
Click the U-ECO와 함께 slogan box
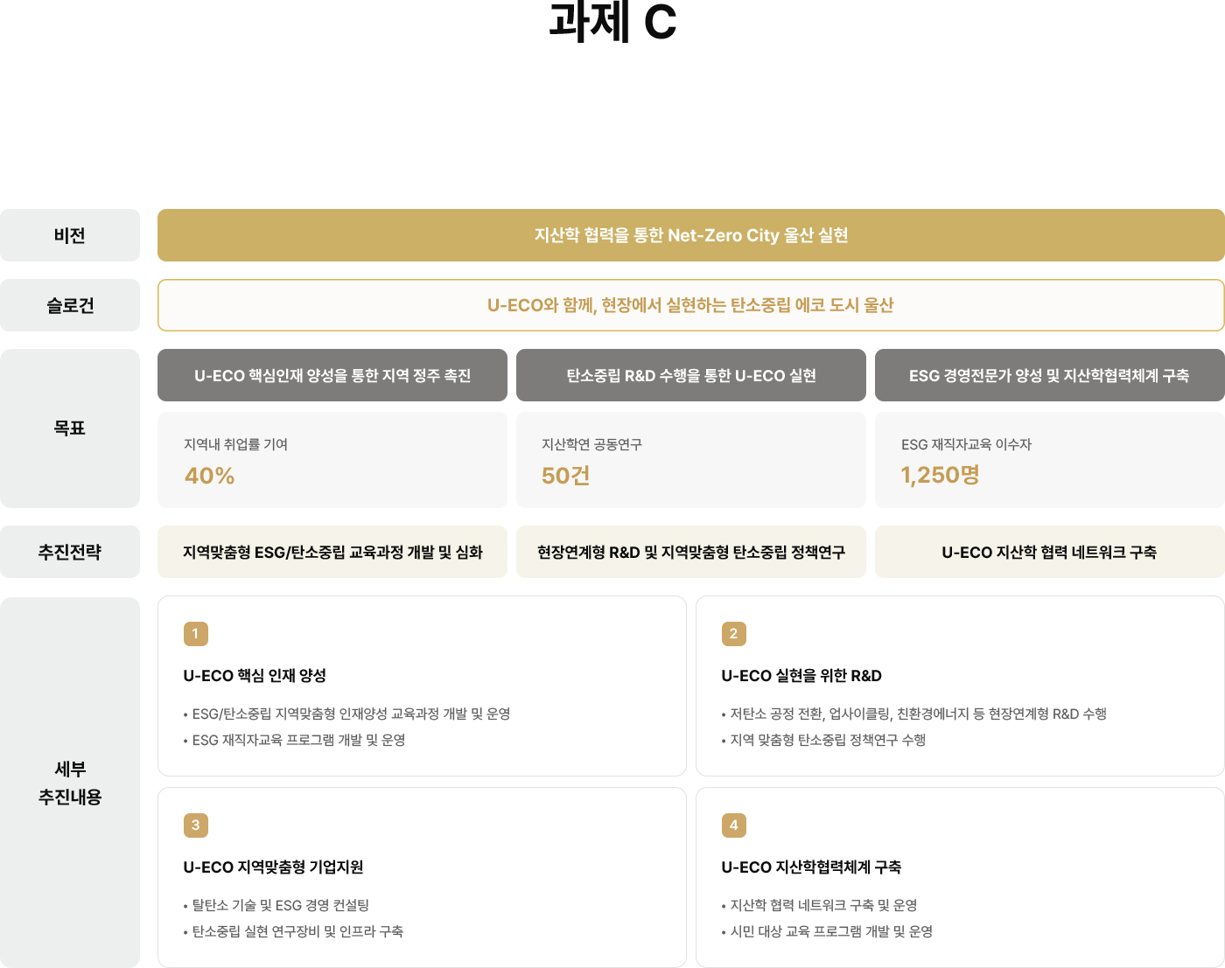[690, 305]
